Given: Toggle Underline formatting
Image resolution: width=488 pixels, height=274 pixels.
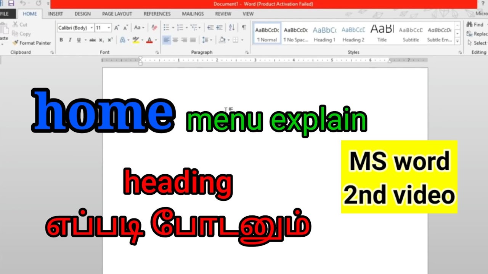Looking at the screenshot, I should tap(79, 40).
